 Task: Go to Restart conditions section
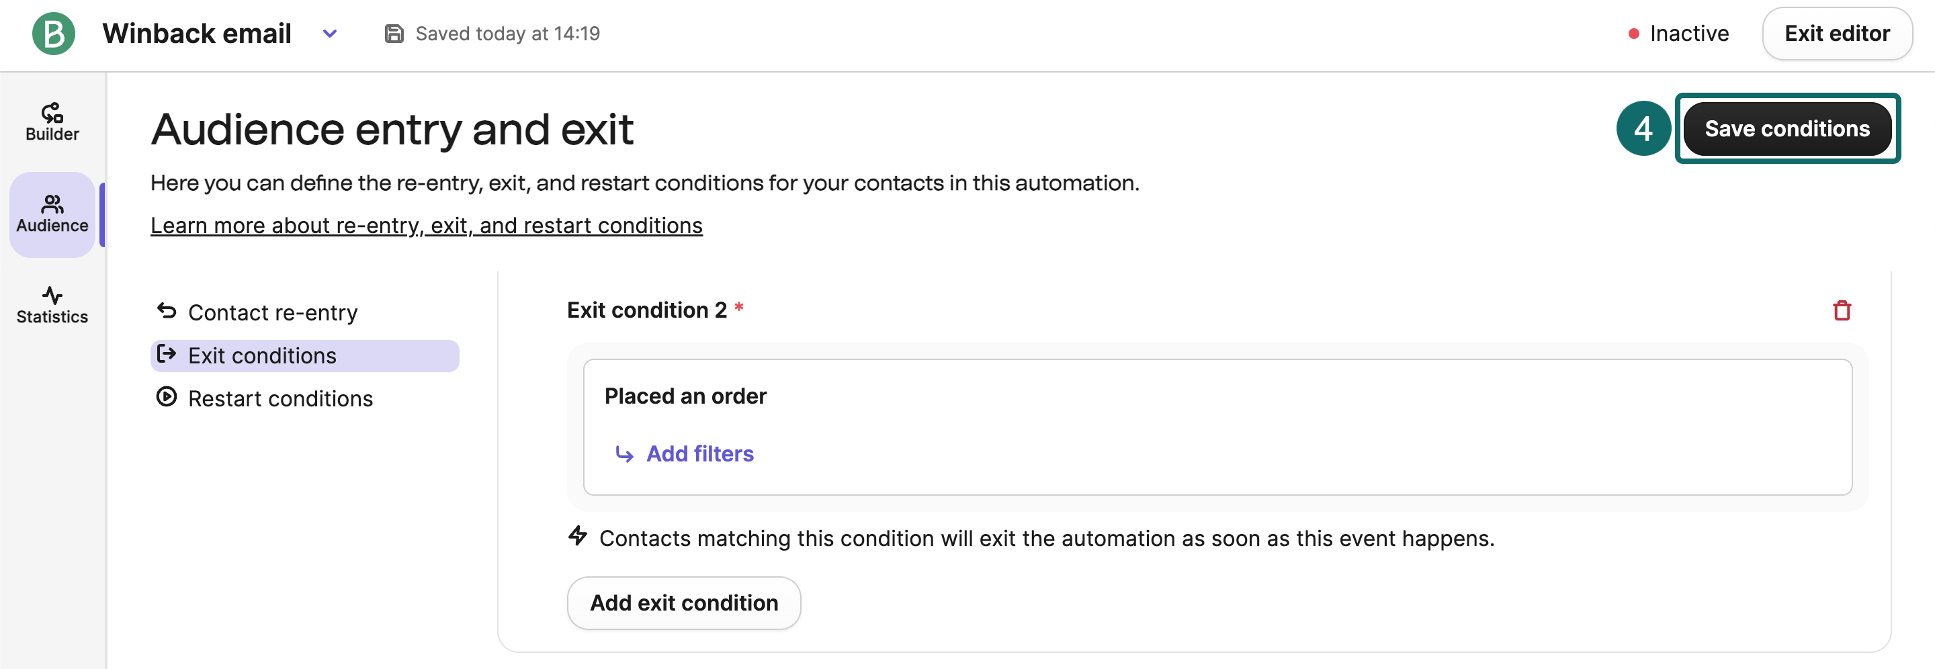tap(280, 399)
